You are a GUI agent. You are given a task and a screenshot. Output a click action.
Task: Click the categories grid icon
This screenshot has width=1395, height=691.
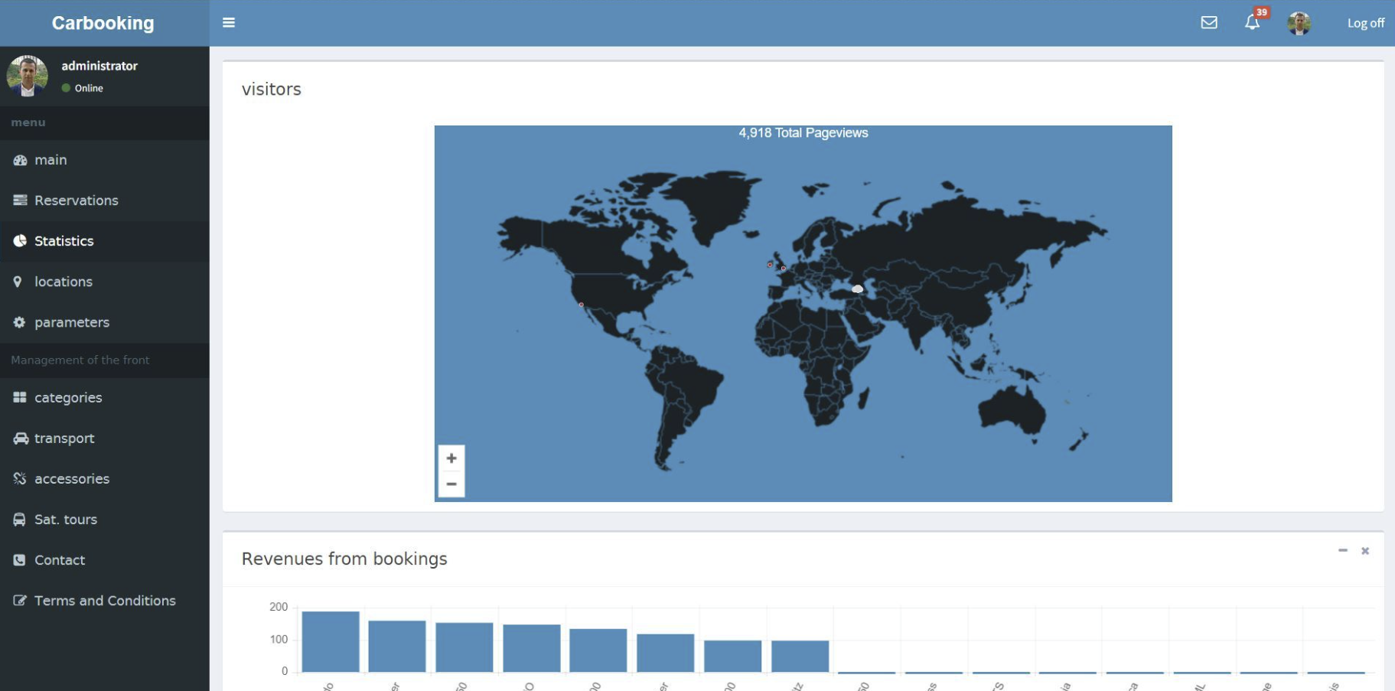(20, 397)
